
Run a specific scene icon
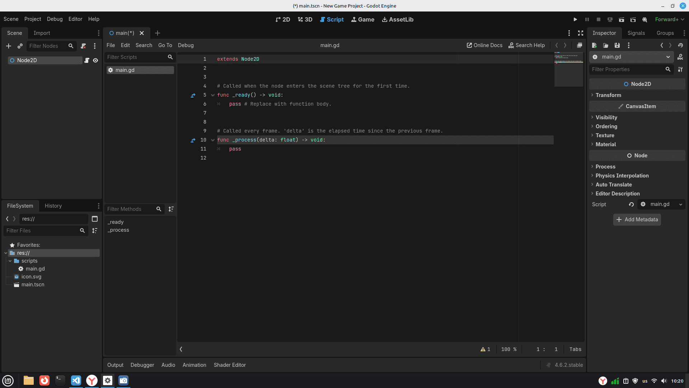tap(633, 19)
